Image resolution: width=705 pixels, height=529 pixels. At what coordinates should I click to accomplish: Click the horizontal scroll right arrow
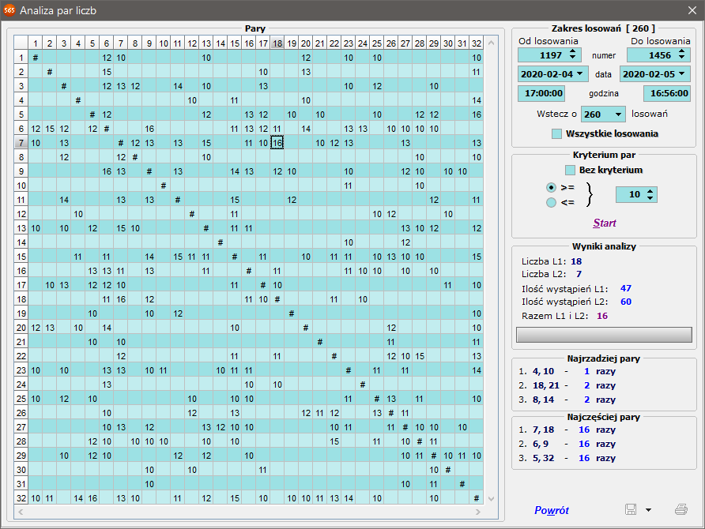click(x=477, y=512)
